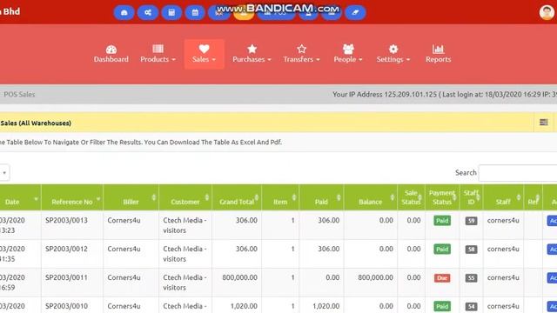This screenshot has width=557, height=313.
Task: Click the red Due badge for SP2003/0011
Action: click(x=442, y=278)
